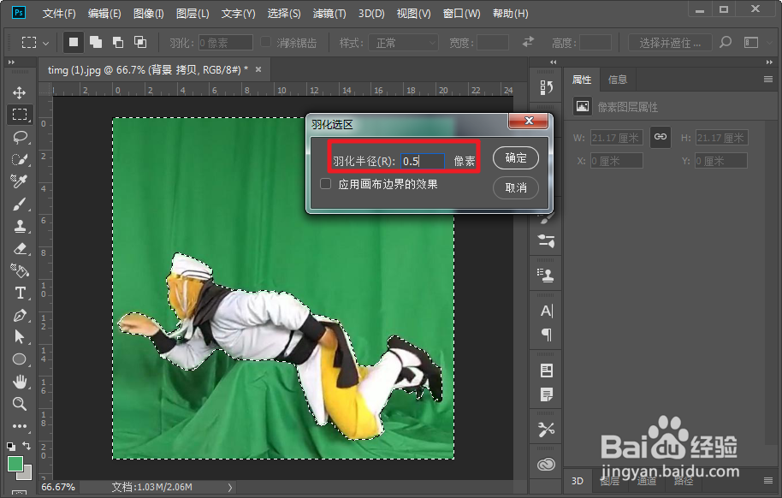Select the Path Selection tool
The image size is (782, 498).
click(x=20, y=337)
